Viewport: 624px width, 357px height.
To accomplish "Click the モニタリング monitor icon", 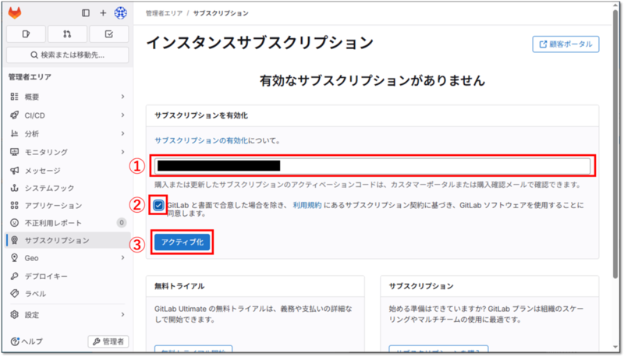I will click(x=14, y=152).
